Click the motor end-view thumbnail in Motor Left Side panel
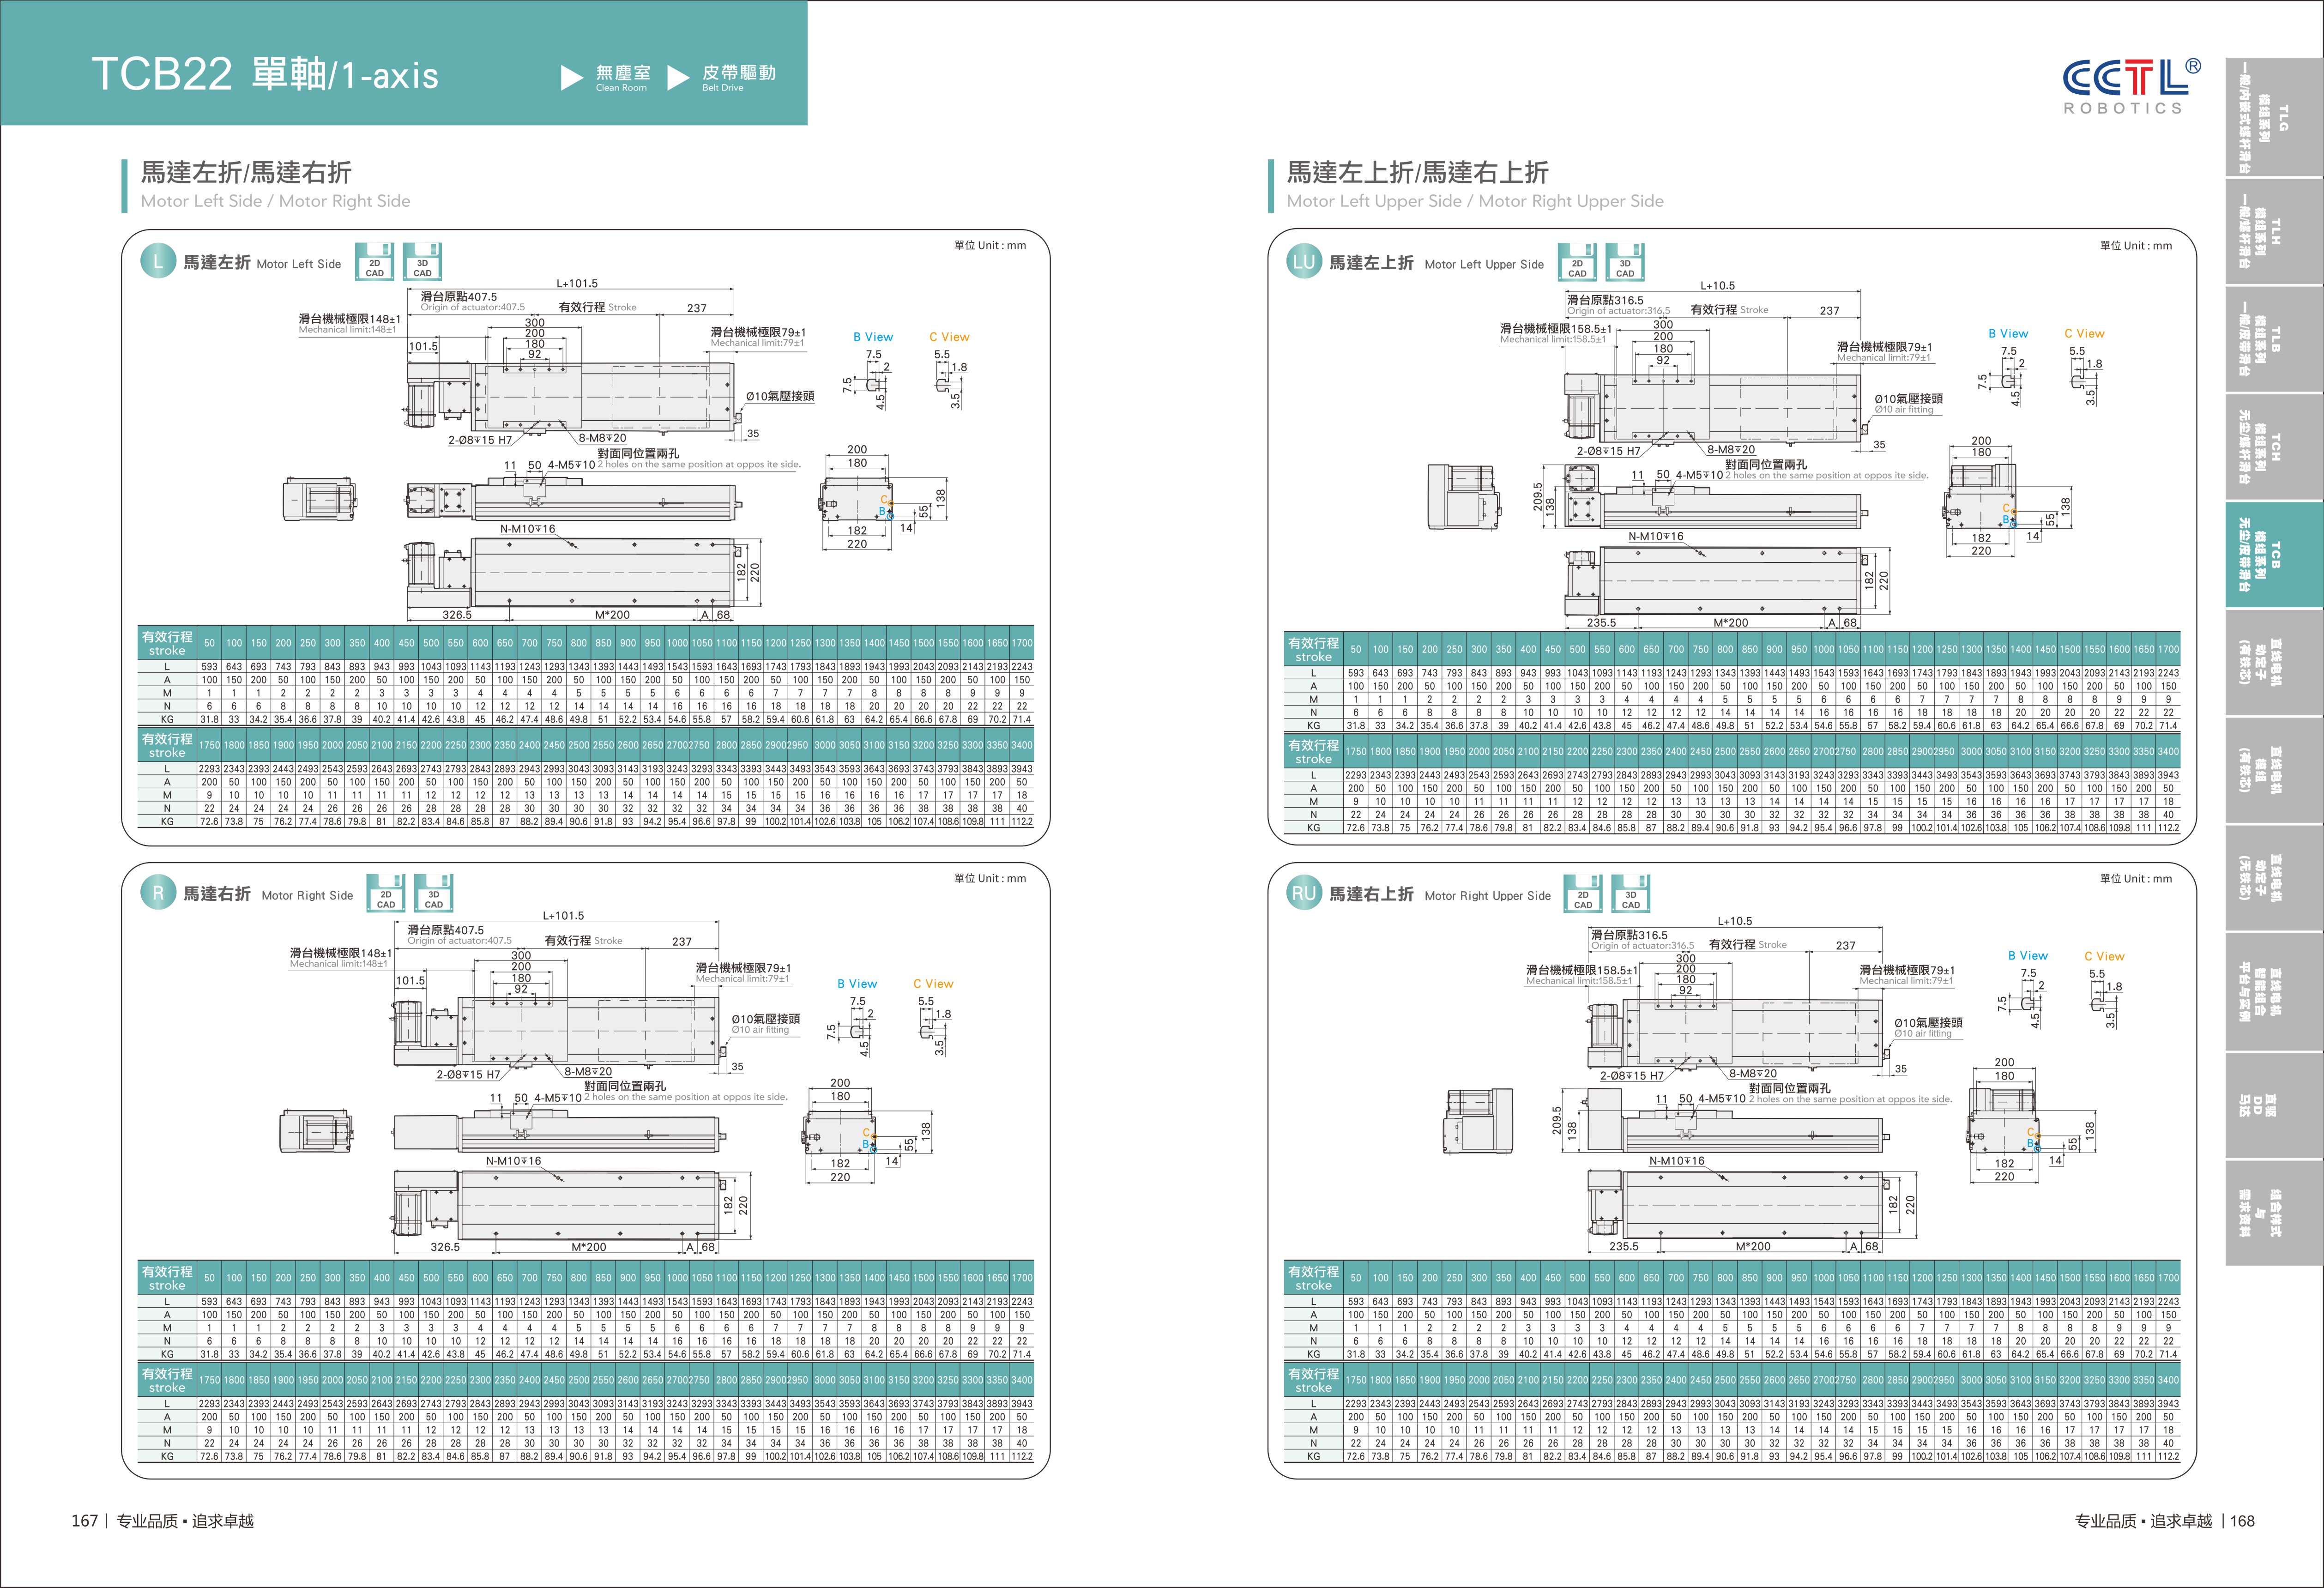Screen dimensions: 2324x1588 [321, 499]
